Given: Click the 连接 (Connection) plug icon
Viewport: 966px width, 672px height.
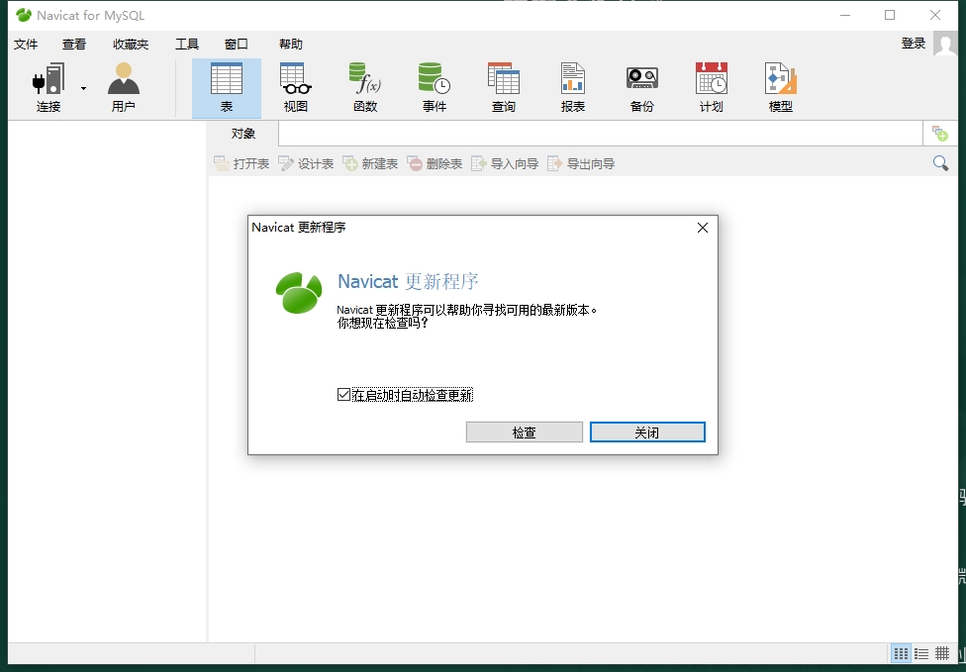Looking at the screenshot, I should pyautogui.click(x=48, y=79).
